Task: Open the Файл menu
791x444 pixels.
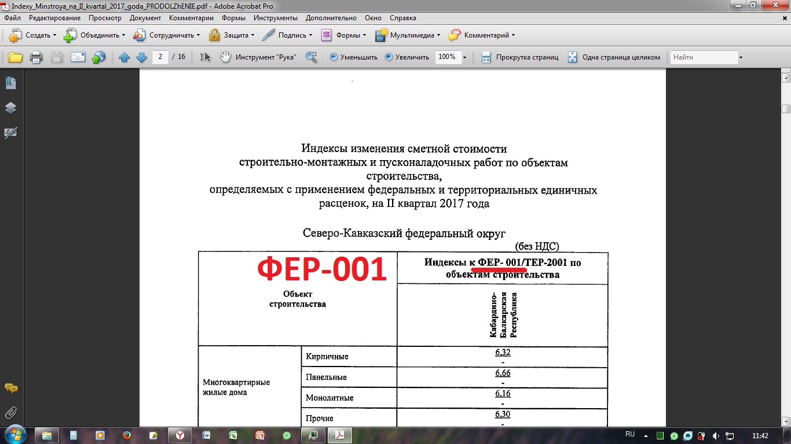Action: pyautogui.click(x=12, y=18)
